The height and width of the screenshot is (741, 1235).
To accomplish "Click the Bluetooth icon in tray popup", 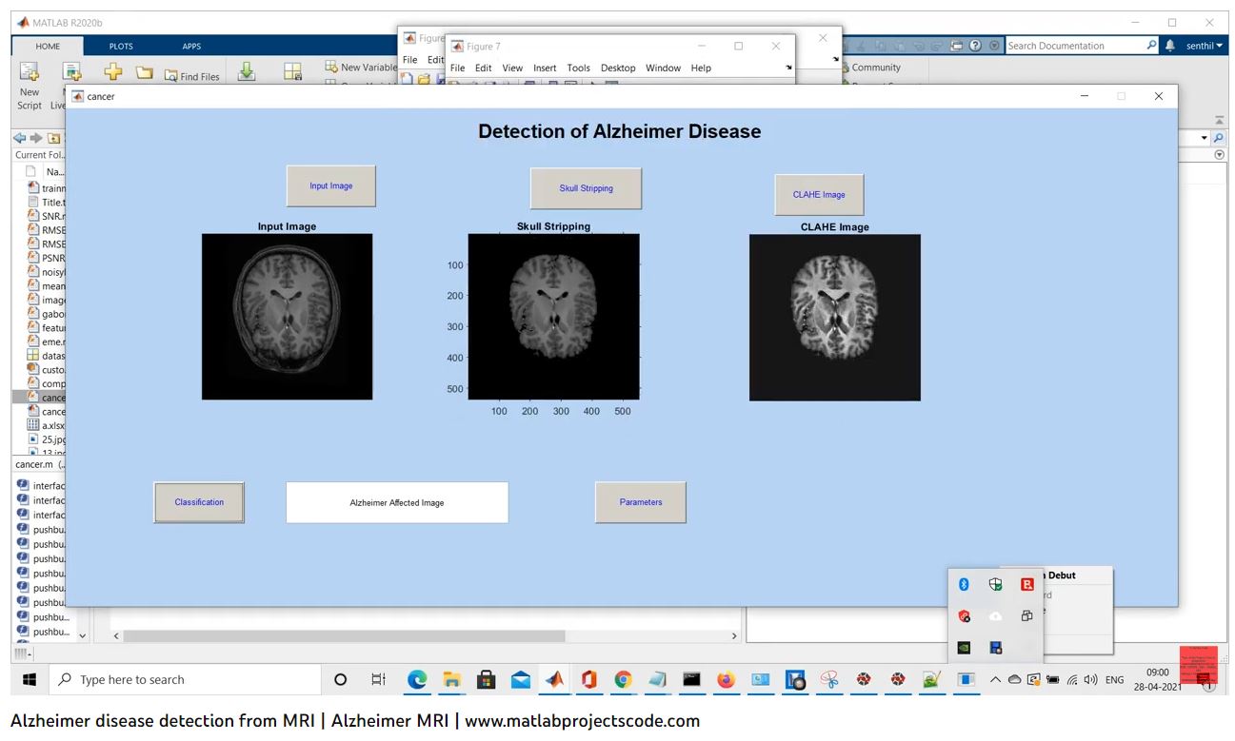I will tap(964, 585).
